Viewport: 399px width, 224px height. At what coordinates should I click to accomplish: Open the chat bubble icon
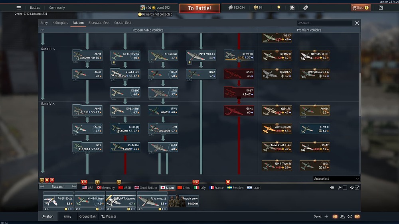350,216
